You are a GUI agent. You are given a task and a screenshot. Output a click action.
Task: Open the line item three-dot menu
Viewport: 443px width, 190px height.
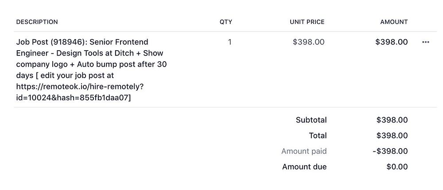click(426, 42)
